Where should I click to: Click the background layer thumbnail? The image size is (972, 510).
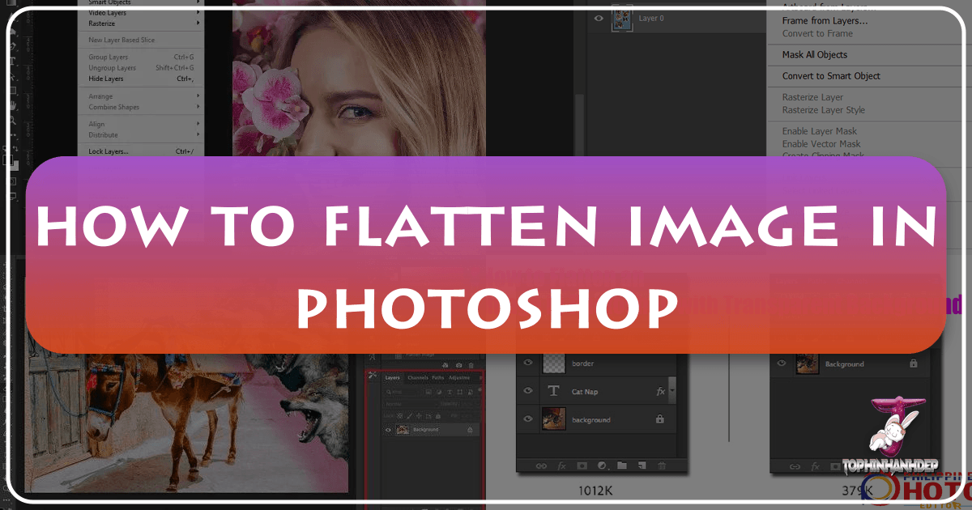pos(555,419)
